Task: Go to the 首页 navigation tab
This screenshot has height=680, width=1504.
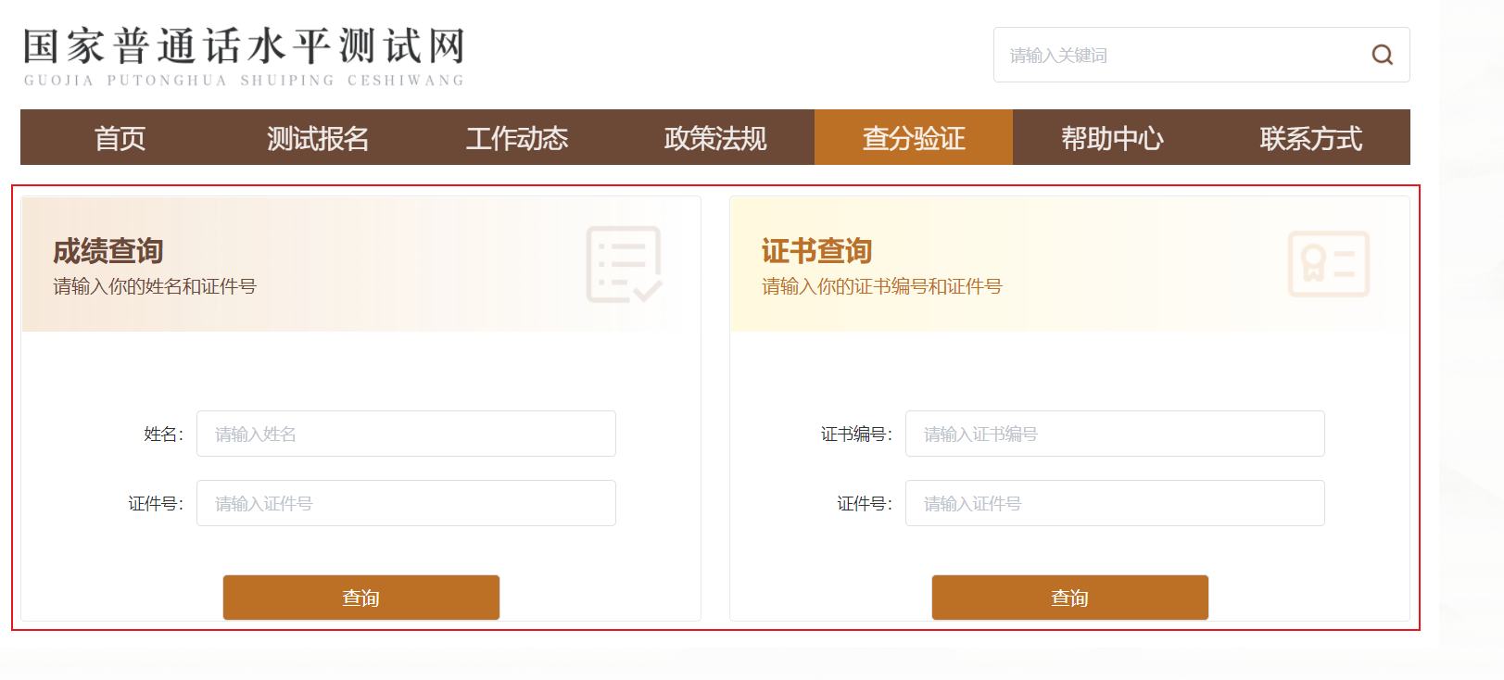Action: click(x=120, y=138)
